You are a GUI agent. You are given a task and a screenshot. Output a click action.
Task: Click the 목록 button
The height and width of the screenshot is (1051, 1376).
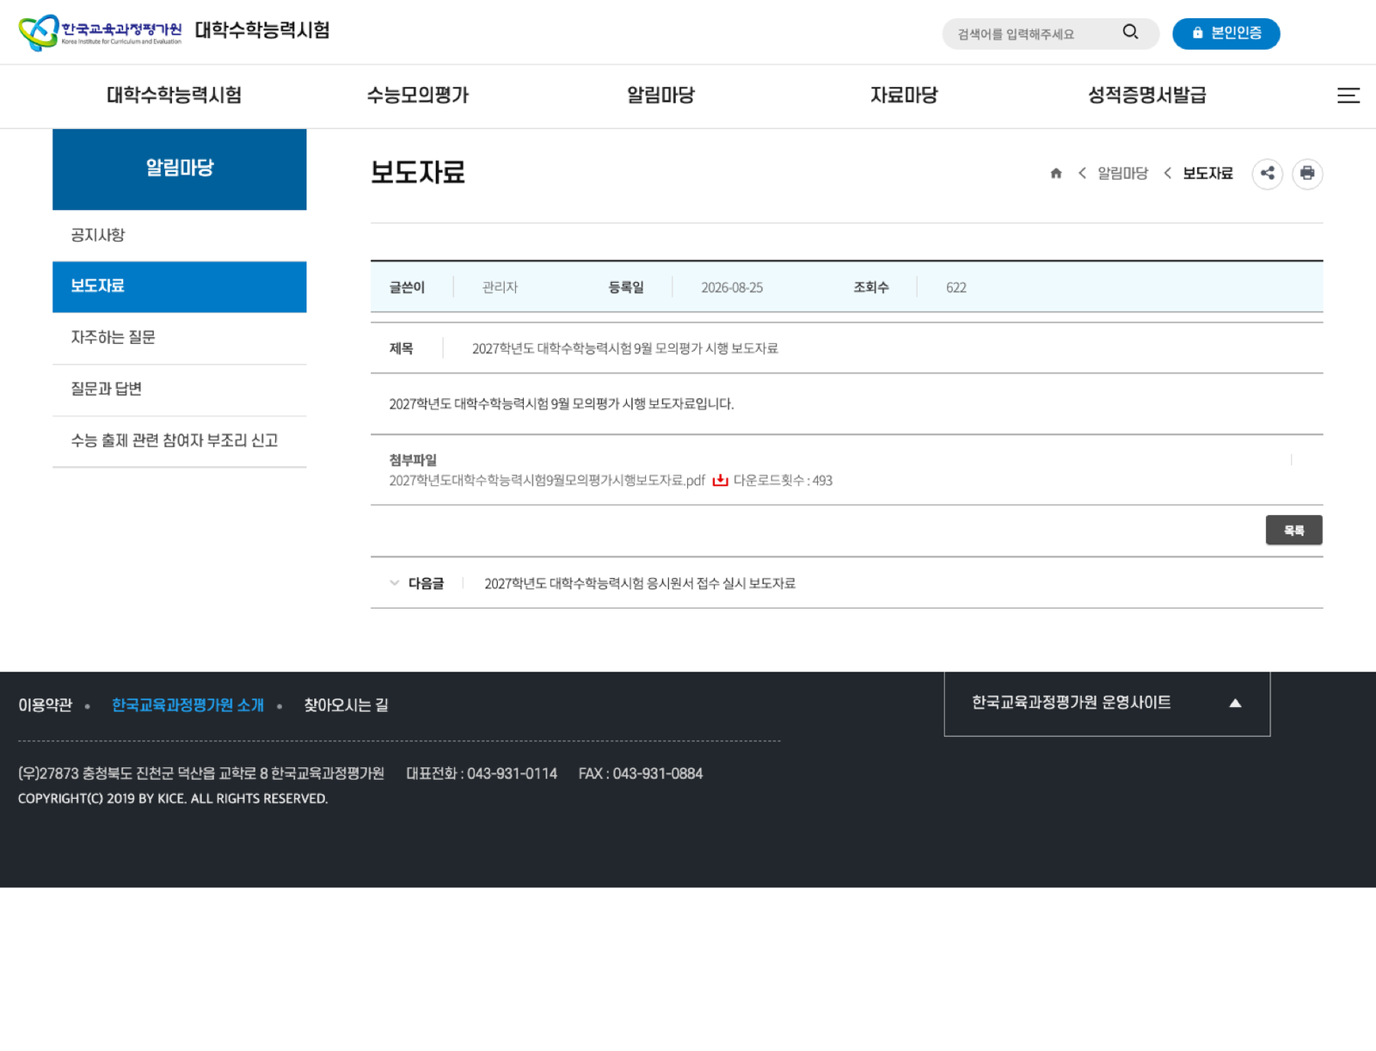1294,530
